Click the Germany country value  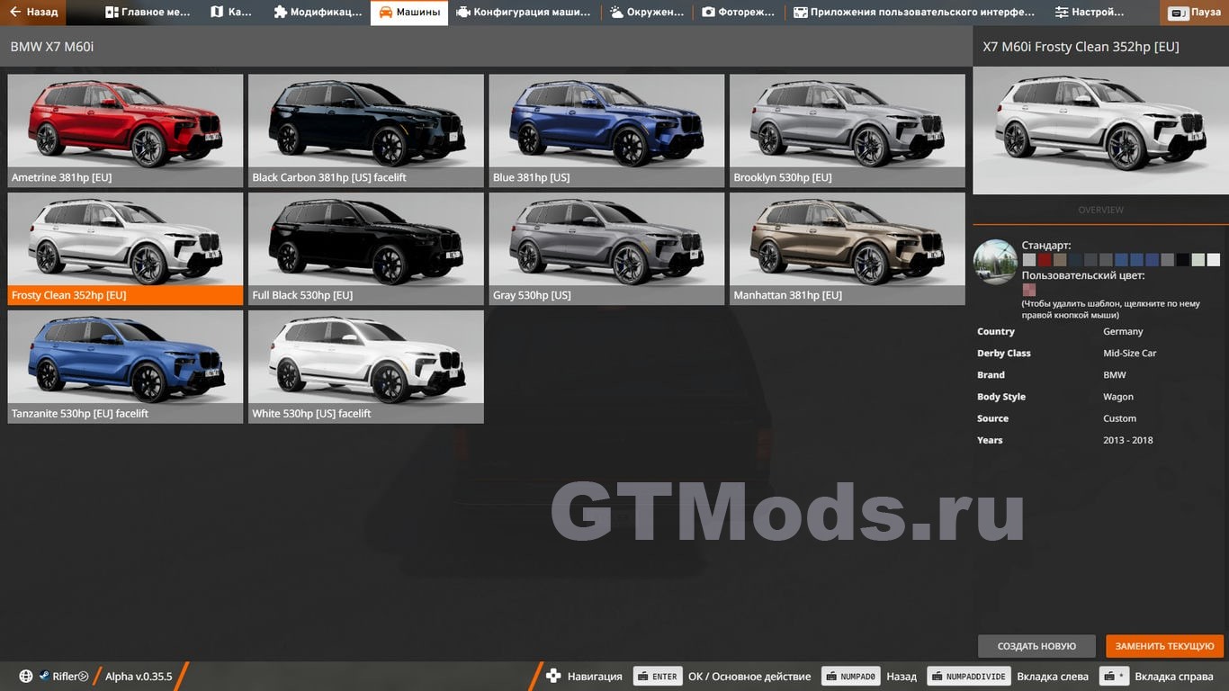tap(1123, 332)
